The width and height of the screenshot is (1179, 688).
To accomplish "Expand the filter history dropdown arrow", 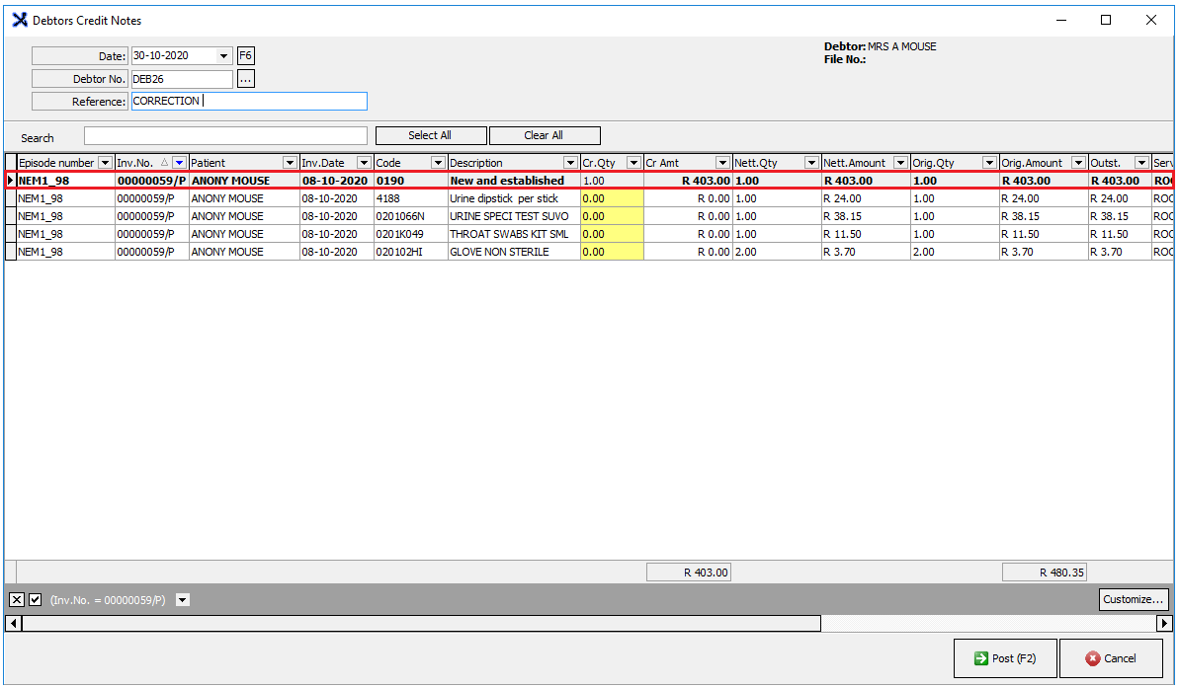I will 182,600.
